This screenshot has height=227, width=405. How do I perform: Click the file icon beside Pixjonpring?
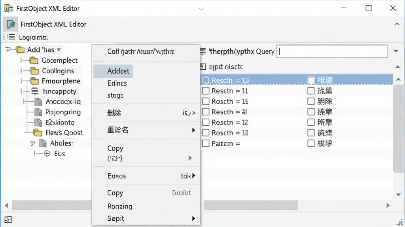click(x=38, y=112)
